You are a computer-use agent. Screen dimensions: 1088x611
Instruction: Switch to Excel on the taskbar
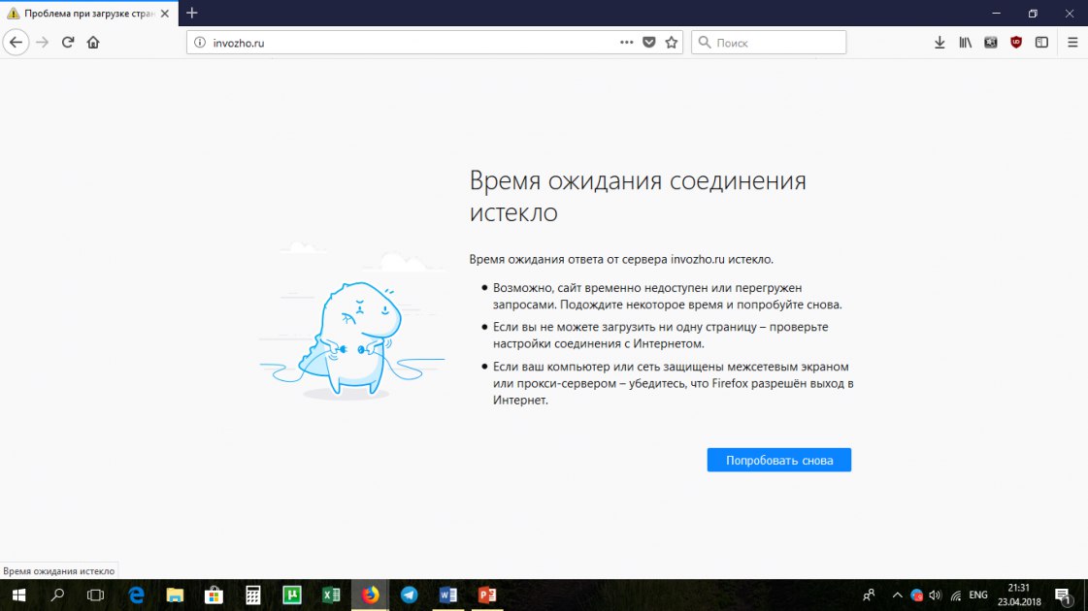pos(331,595)
